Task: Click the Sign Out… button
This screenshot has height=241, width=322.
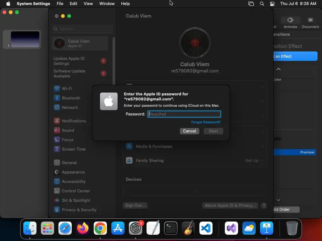Action: coord(135,206)
